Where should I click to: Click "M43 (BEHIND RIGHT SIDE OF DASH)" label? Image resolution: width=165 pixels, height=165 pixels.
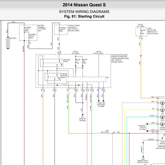click(x=143, y=161)
